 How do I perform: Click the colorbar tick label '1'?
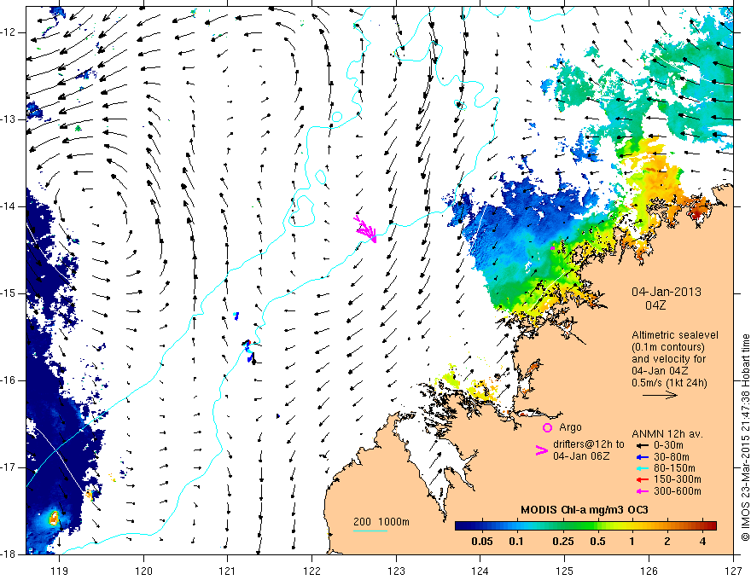632,542
